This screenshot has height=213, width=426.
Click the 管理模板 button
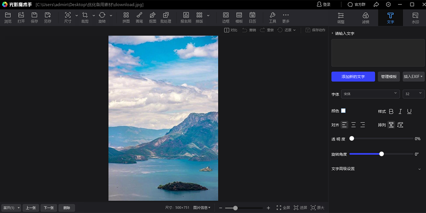[389, 77]
